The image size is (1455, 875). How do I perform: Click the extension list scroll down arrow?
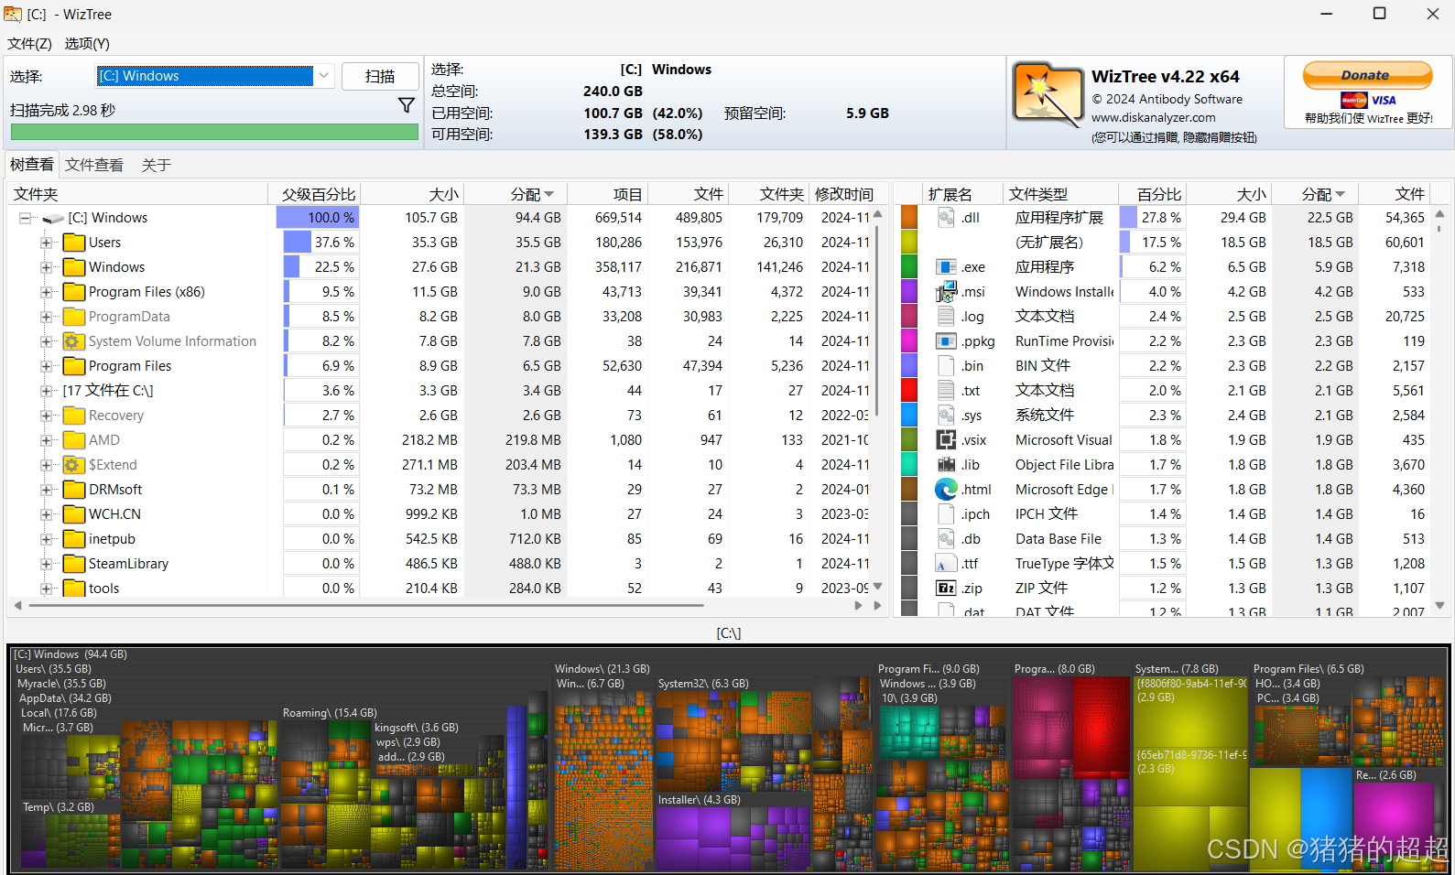point(1439,605)
